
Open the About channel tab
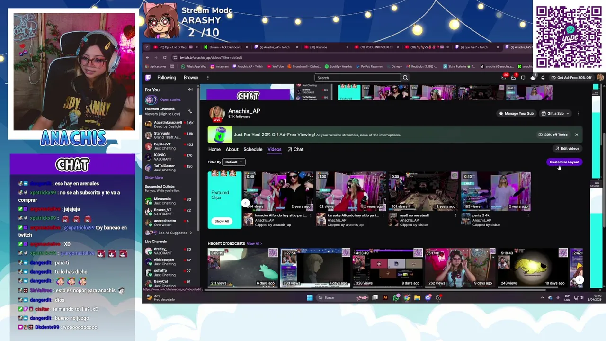(232, 150)
